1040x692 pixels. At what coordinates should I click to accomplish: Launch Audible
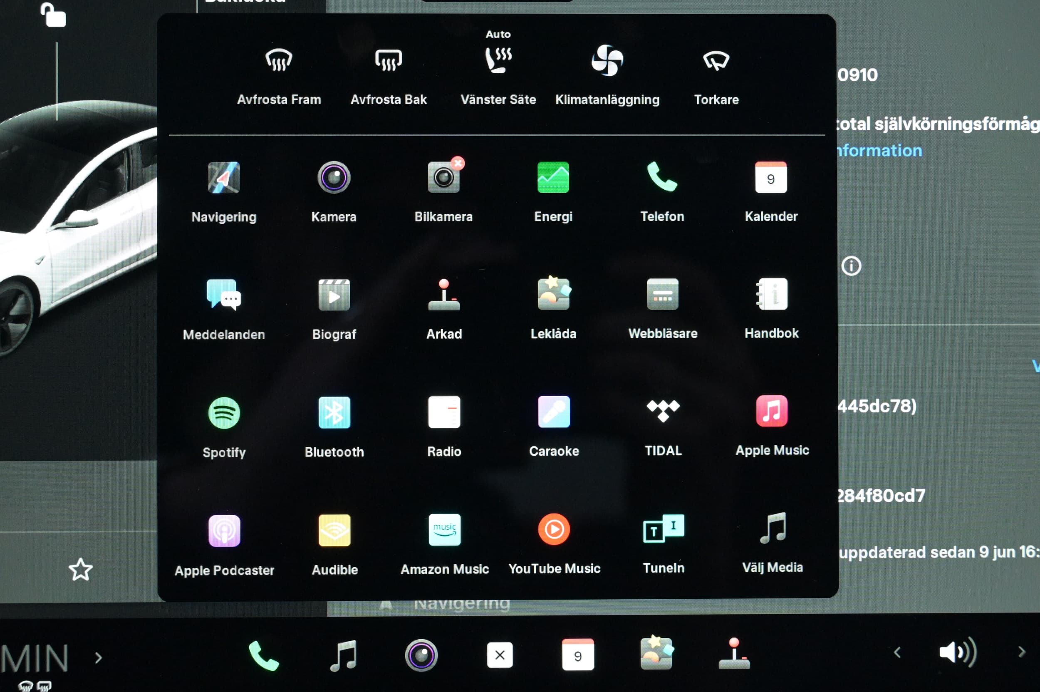[334, 530]
